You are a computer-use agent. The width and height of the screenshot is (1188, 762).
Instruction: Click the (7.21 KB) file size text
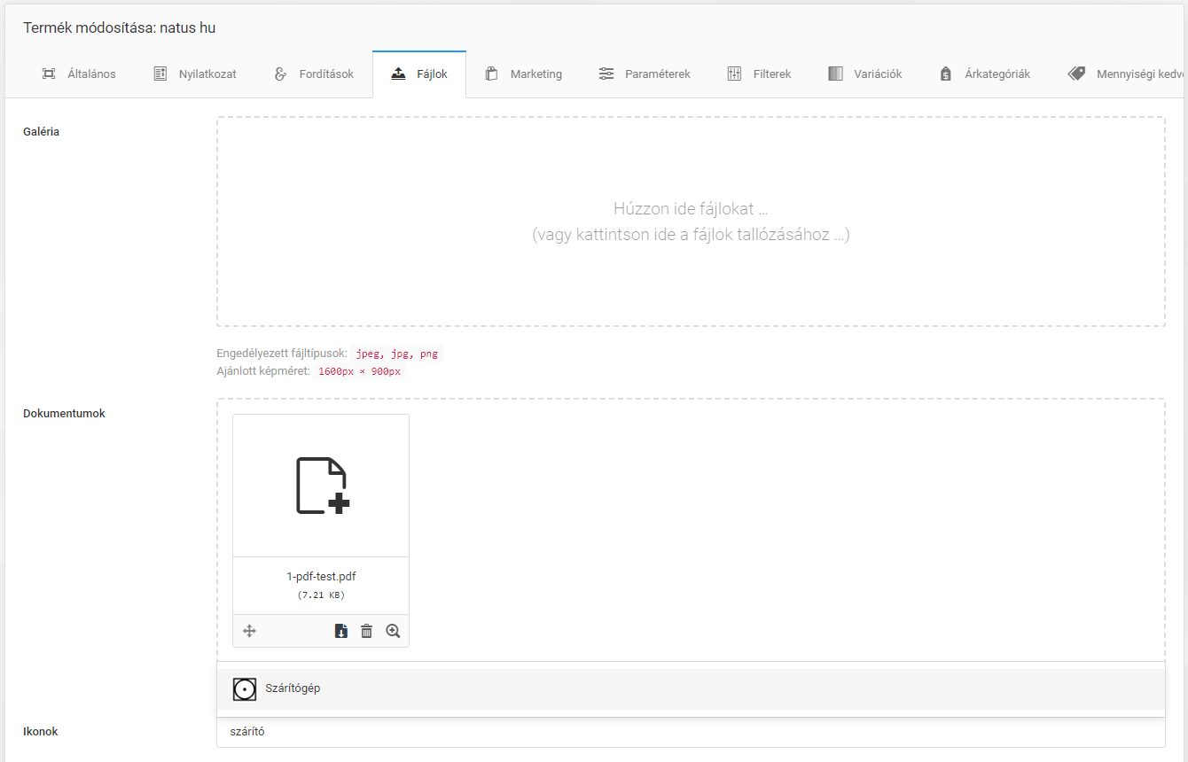(321, 595)
